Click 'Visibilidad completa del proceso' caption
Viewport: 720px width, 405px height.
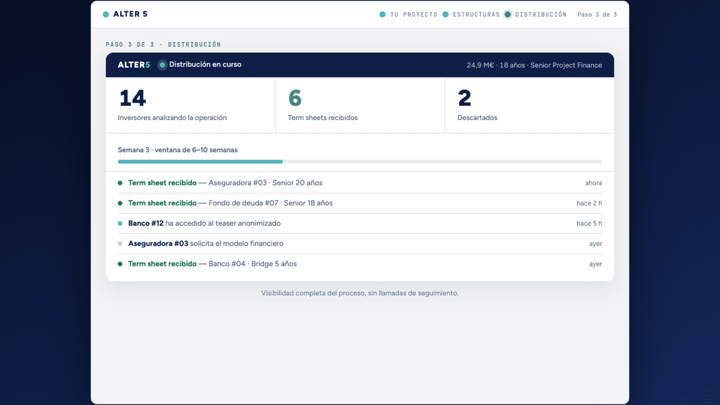tap(360, 293)
